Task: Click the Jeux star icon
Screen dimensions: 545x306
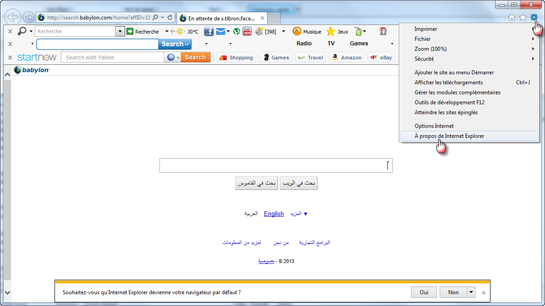Action: pos(337,32)
